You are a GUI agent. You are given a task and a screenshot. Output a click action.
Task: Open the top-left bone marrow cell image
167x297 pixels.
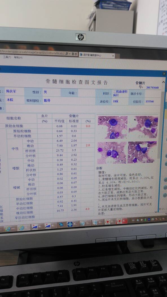[113, 127]
